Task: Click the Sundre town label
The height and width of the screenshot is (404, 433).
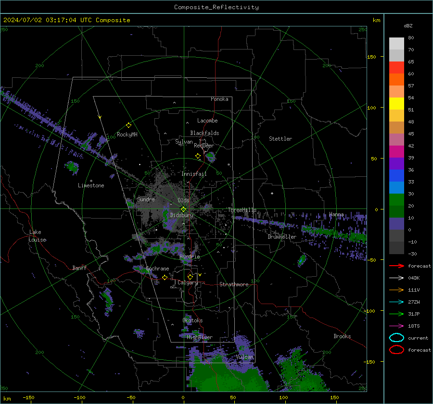Action: pyautogui.click(x=146, y=199)
